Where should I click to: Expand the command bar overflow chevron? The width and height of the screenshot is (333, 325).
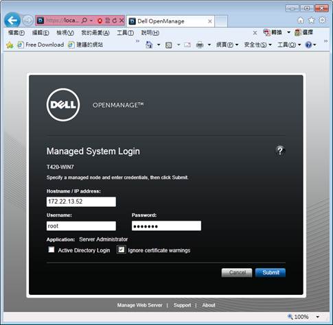[x=325, y=41]
